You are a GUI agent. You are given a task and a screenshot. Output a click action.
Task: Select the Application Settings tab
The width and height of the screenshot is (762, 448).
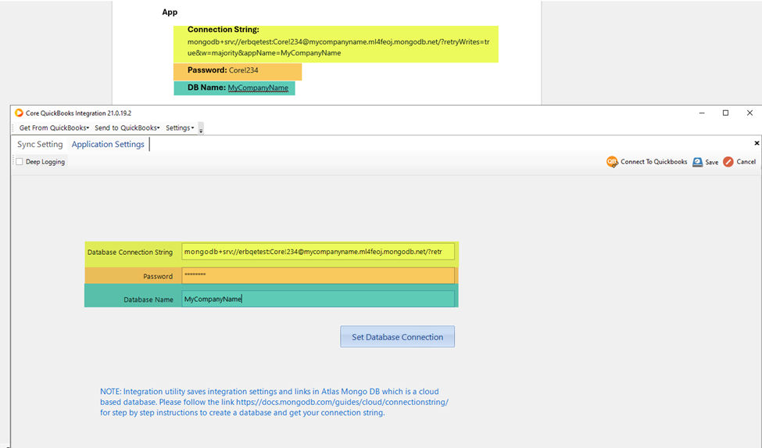[x=108, y=145]
